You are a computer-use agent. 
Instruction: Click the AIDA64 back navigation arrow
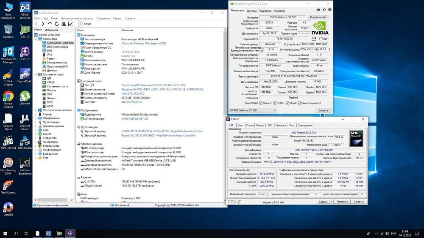coord(36,24)
